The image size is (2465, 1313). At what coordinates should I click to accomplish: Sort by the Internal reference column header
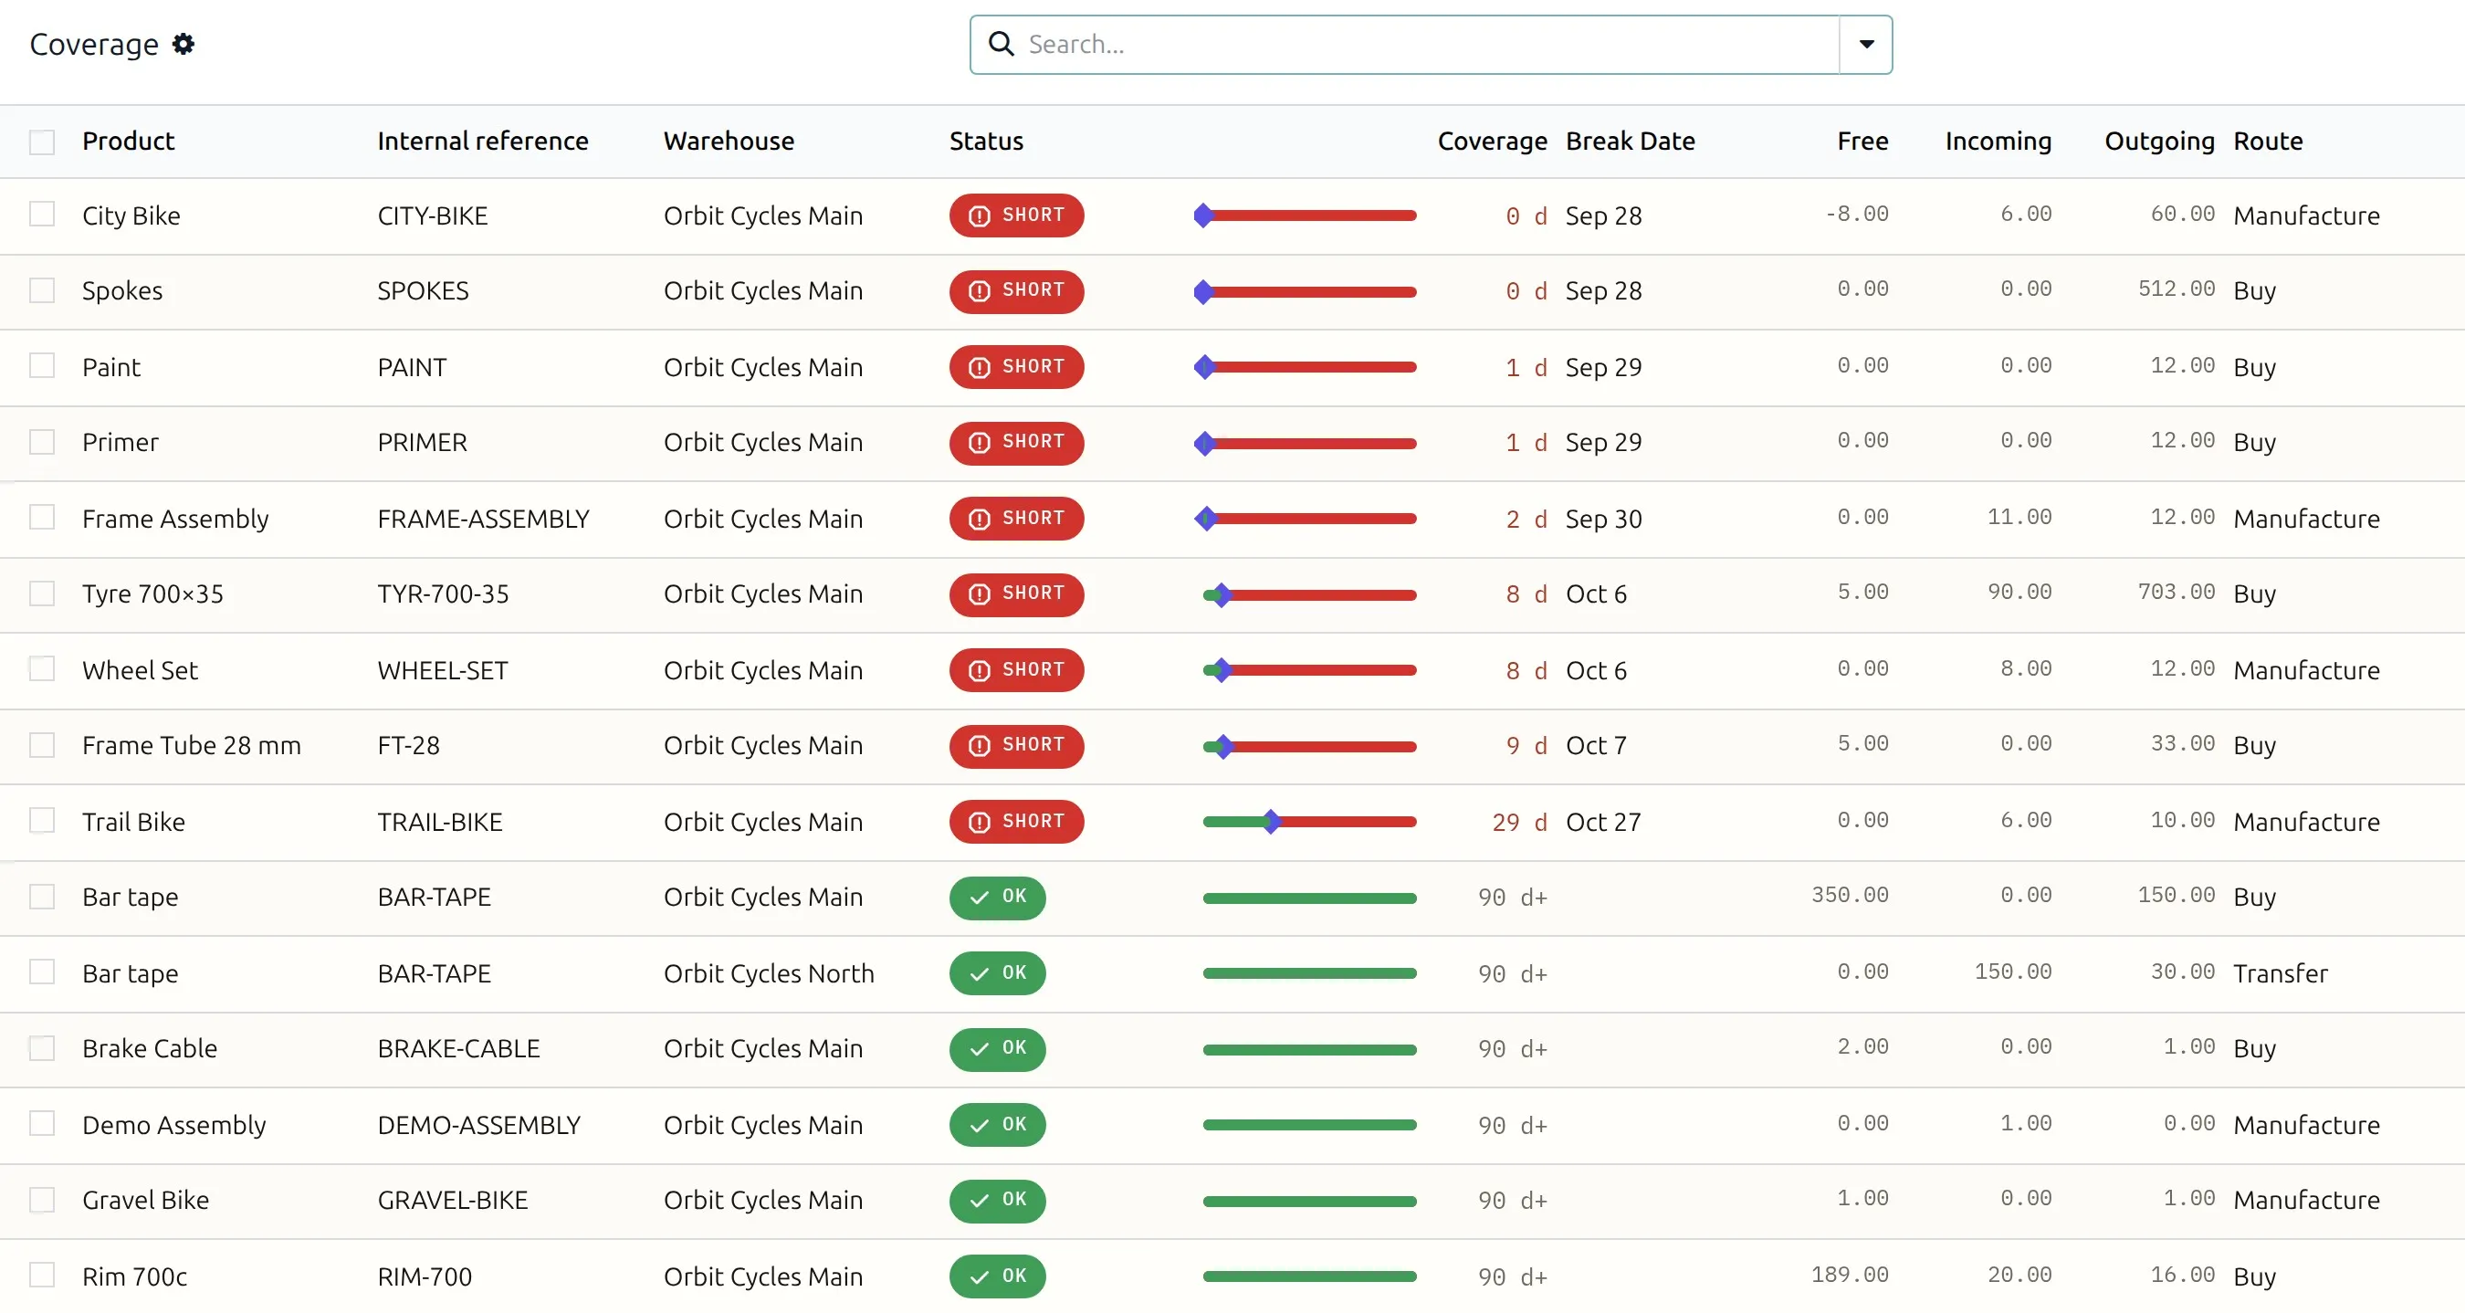click(482, 141)
